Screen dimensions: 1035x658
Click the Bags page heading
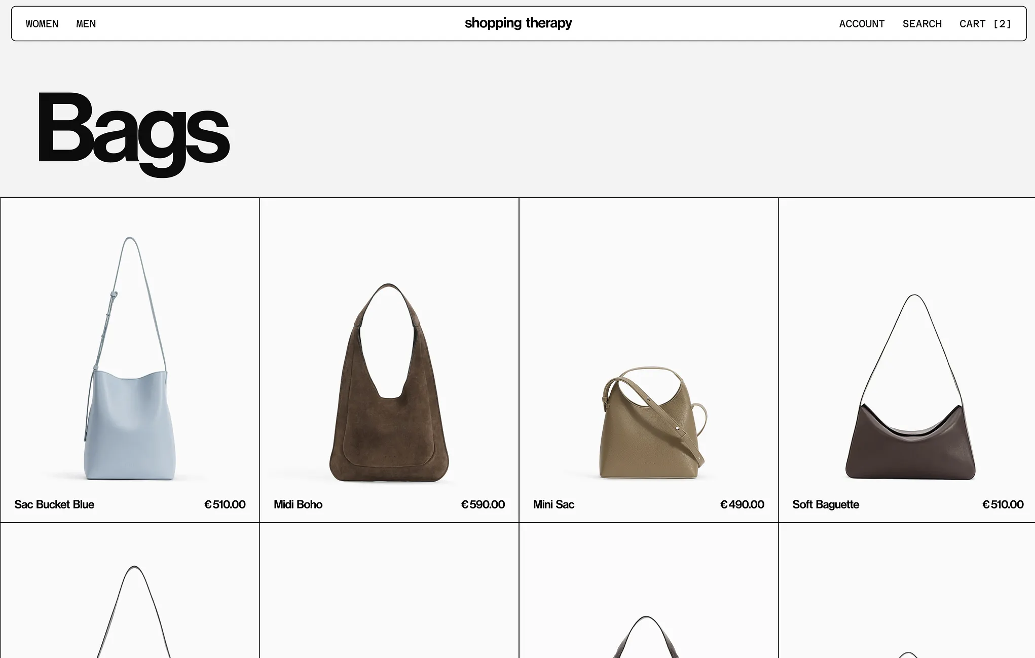tap(133, 130)
